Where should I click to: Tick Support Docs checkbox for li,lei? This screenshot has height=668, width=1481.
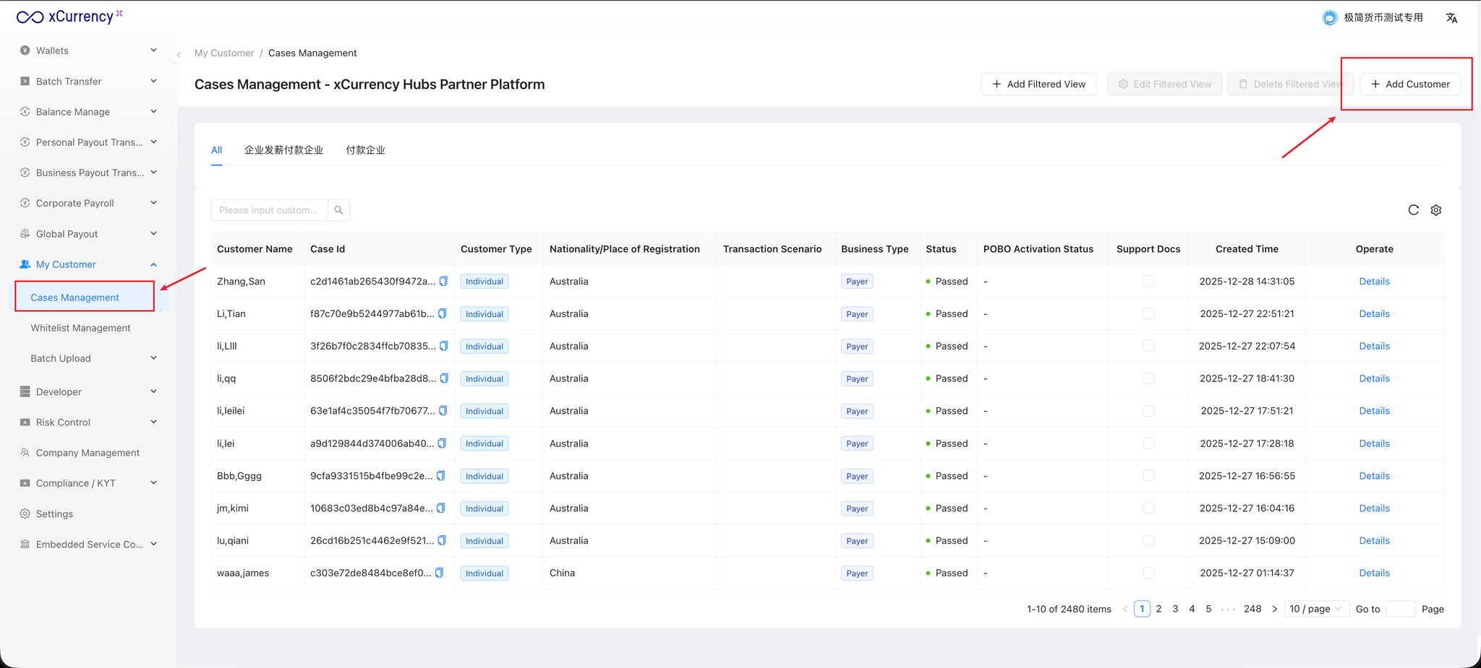pos(1148,443)
